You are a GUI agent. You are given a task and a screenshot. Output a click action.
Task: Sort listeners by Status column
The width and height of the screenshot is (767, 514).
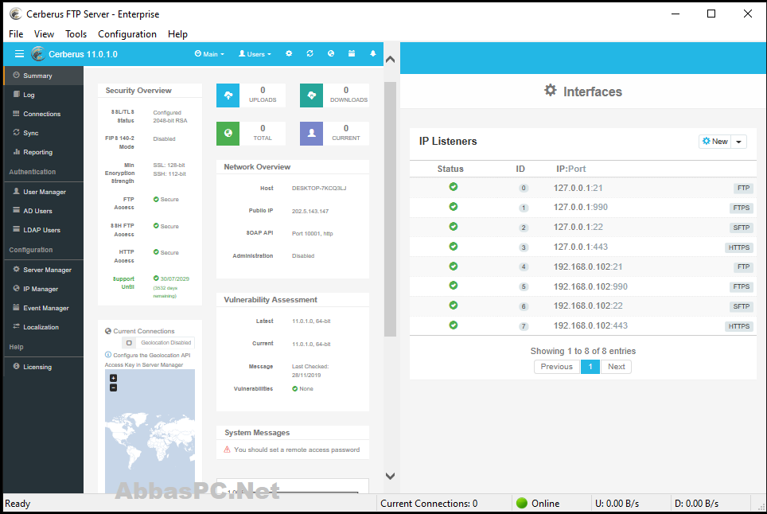450,169
